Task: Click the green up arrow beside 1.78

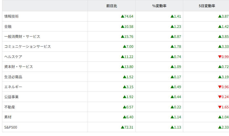Action: point(172,47)
